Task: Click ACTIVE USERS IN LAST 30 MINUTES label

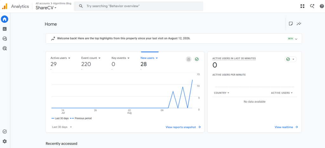Action: click(x=234, y=59)
